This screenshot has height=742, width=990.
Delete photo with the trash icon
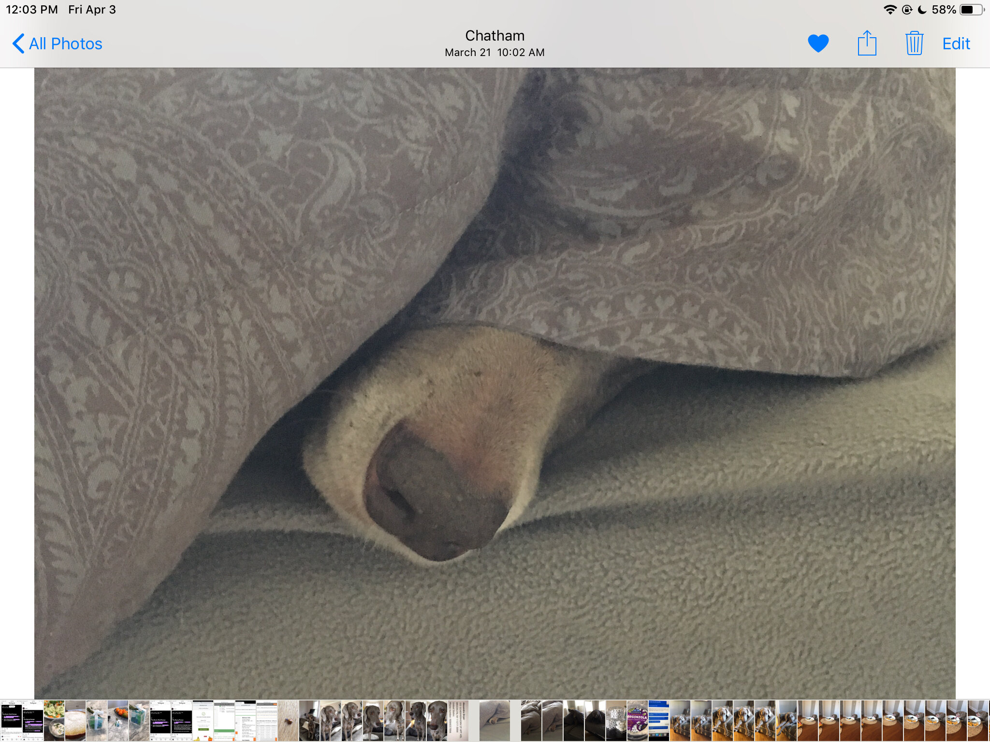pyautogui.click(x=914, y=43)
